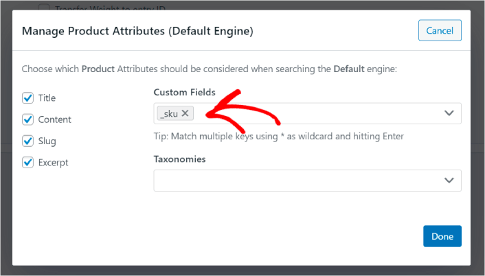Click the wildcard tip text
The width and height of the screenshot is (485, 276).
tap(278, 136)
